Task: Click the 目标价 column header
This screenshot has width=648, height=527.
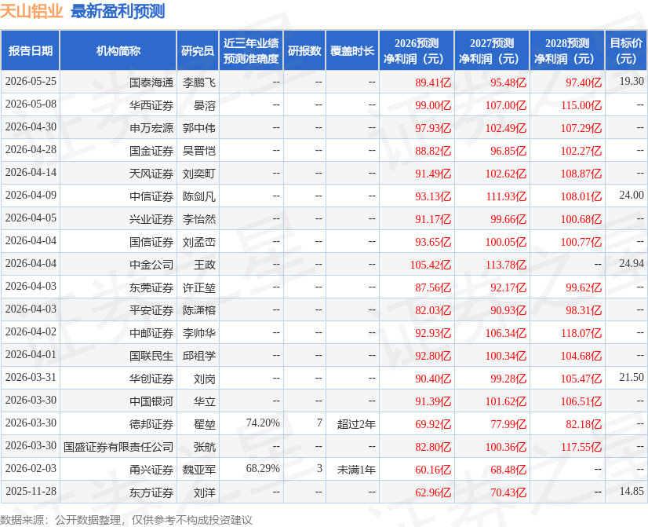Action: coord(626,50)
